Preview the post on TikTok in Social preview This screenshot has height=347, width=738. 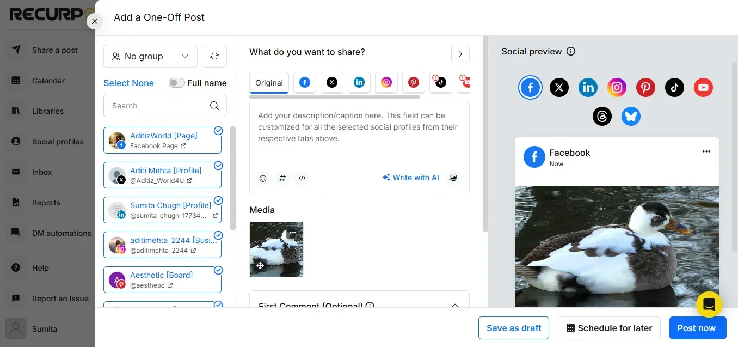pos(674,87)
